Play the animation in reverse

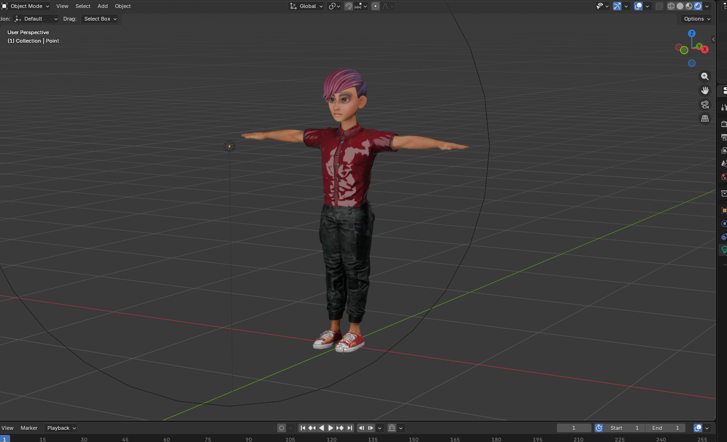pyautogui.click(x=321, y=428)
